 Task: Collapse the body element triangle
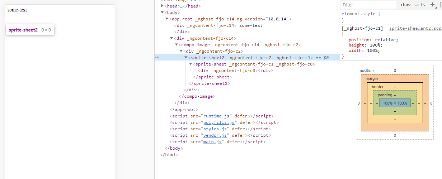pyautogui.click(x=162, y=13)
